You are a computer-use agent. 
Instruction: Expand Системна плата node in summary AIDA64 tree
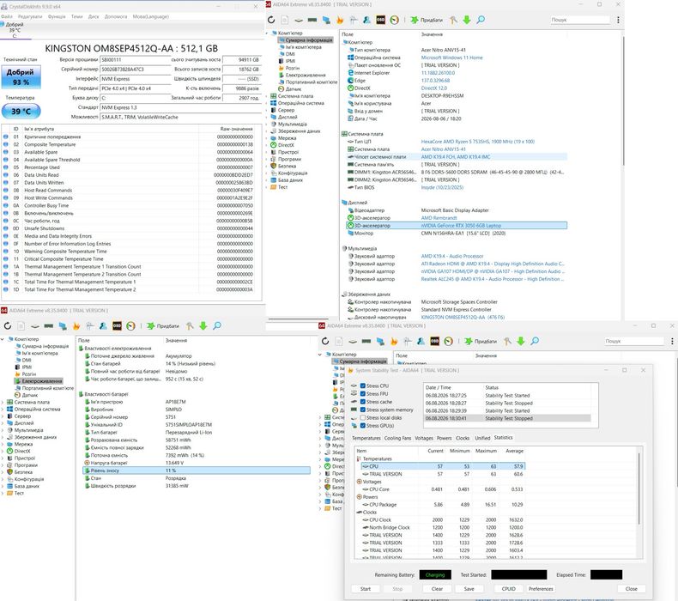coord(268,96)
